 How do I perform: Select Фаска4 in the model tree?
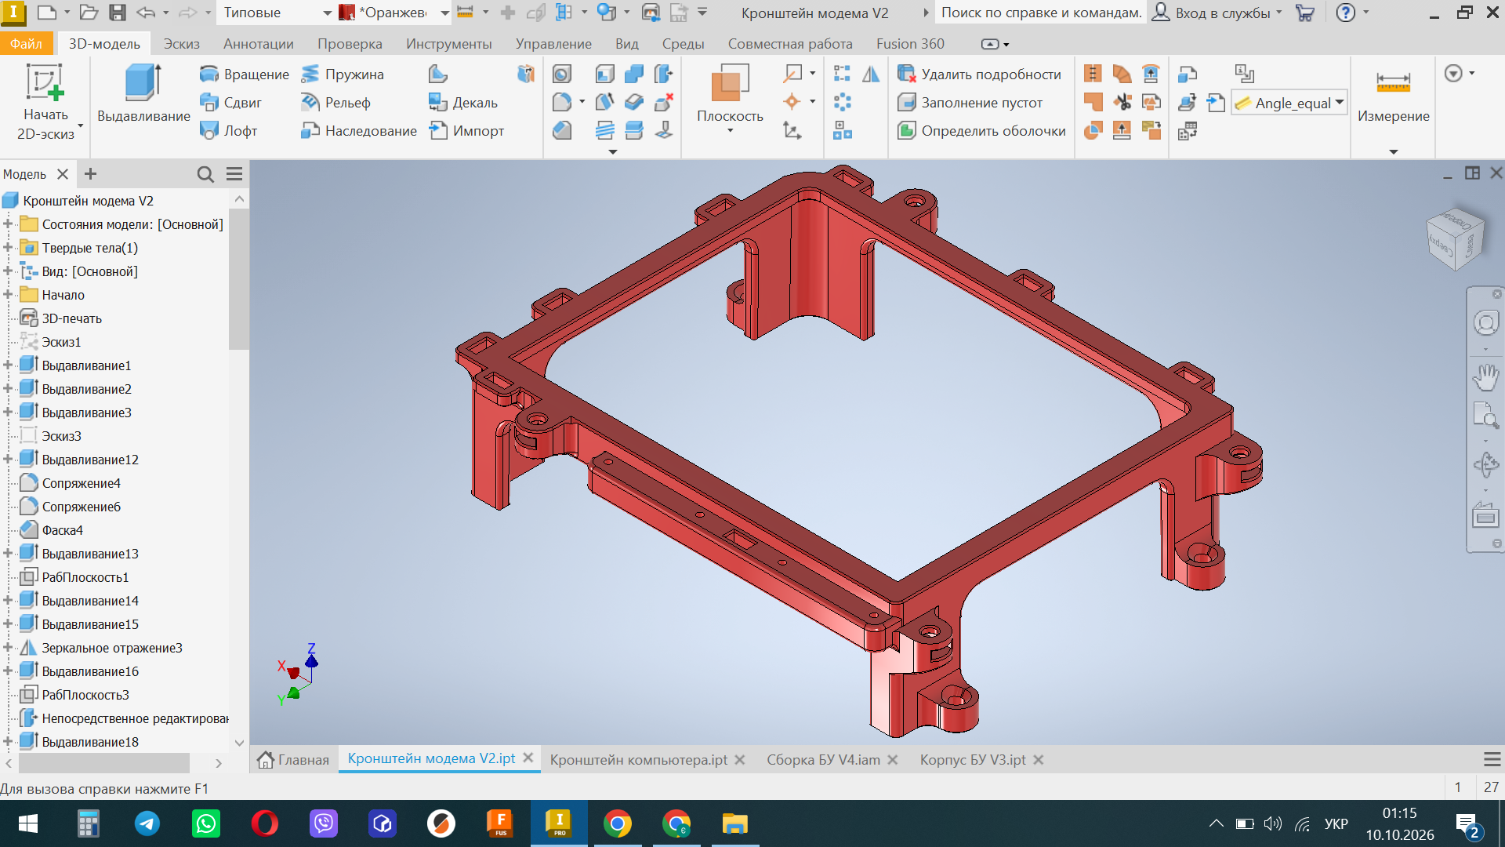pos(63,530)
